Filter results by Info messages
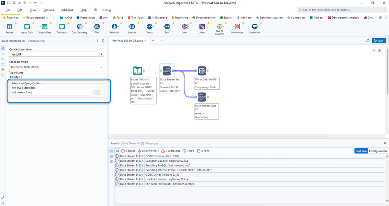 pos(188,151)
